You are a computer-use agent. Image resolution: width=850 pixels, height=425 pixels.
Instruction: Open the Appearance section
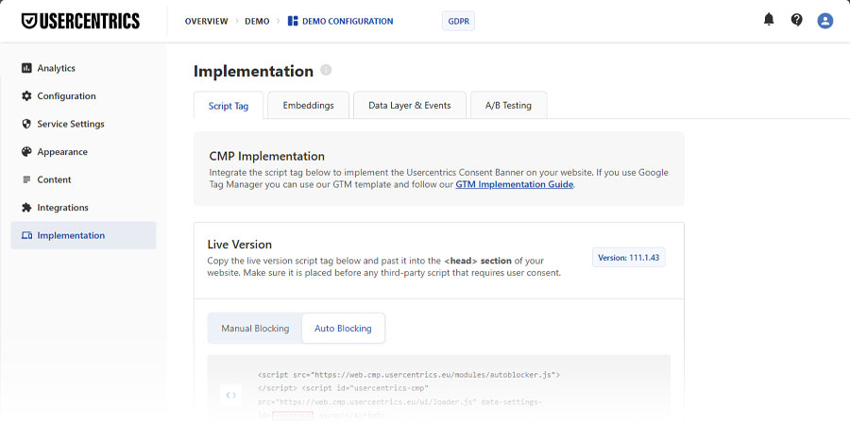62,152
